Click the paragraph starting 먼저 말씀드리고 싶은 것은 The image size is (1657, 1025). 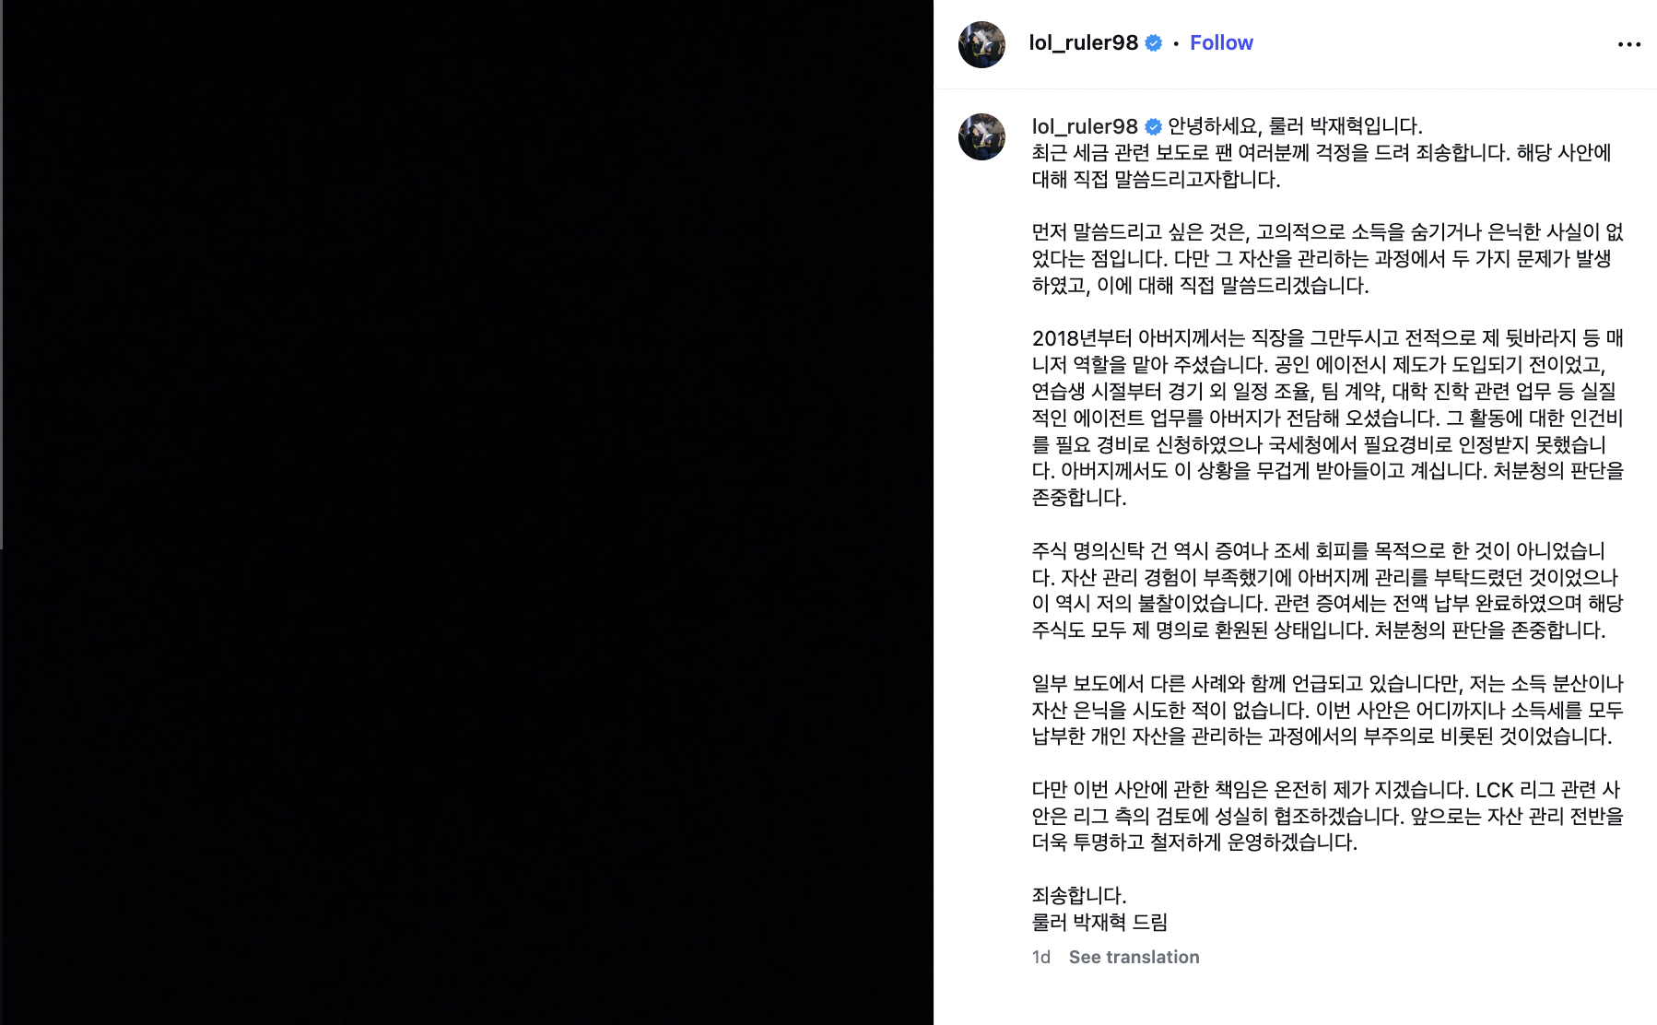[1327, 259]
